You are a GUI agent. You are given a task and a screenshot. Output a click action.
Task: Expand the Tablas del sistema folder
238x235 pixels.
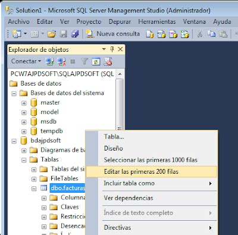(34, 170)
